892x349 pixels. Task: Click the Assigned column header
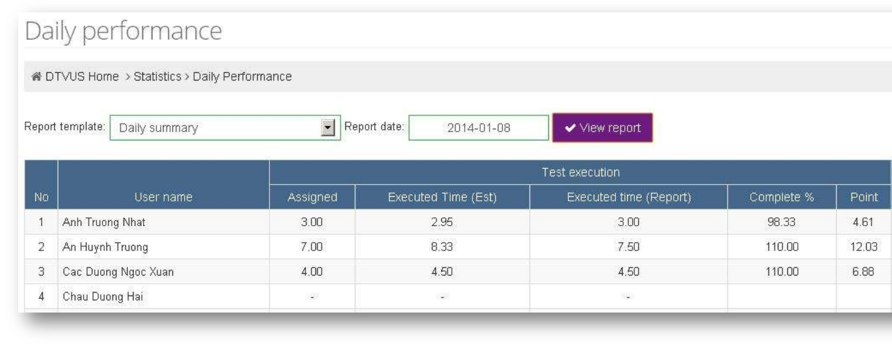tap(312, 198)
